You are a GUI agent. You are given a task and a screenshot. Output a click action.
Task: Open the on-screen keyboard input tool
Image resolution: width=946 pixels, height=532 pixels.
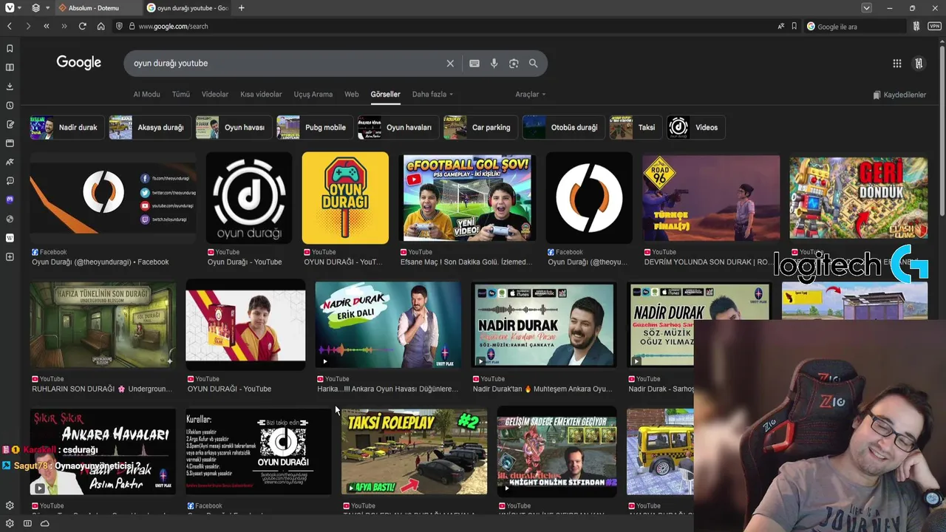[x=474, y=64]
